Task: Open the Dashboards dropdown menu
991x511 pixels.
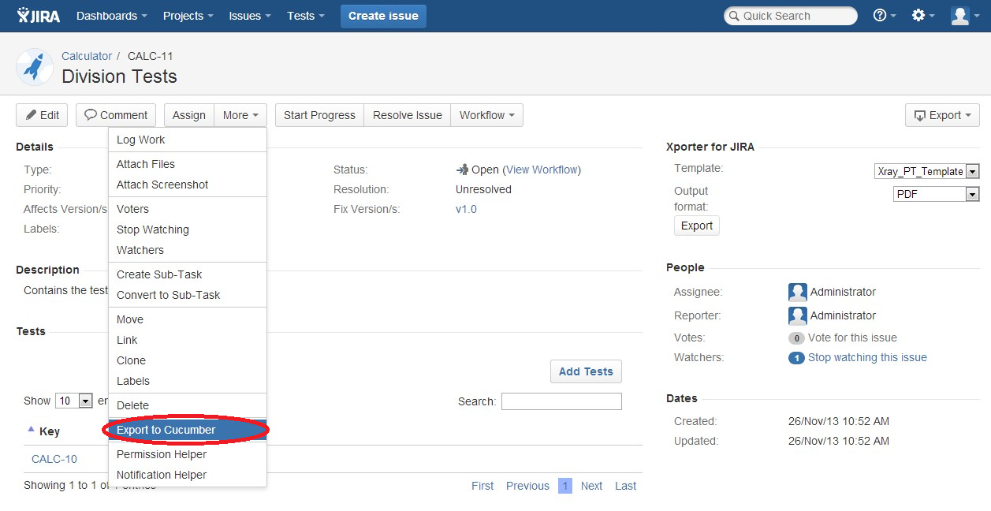Action: (112, 16)
